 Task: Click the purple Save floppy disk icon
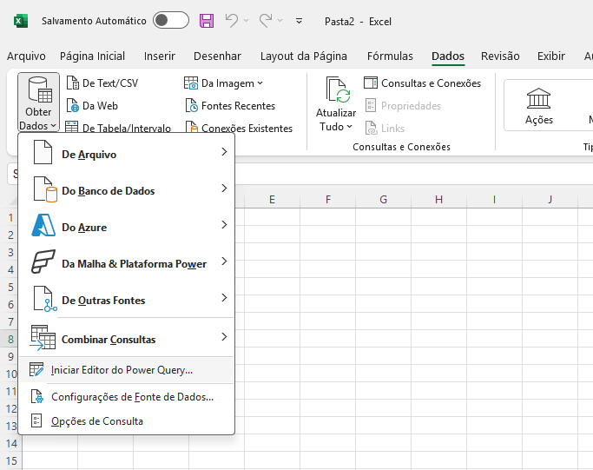(x=207, y=21)
